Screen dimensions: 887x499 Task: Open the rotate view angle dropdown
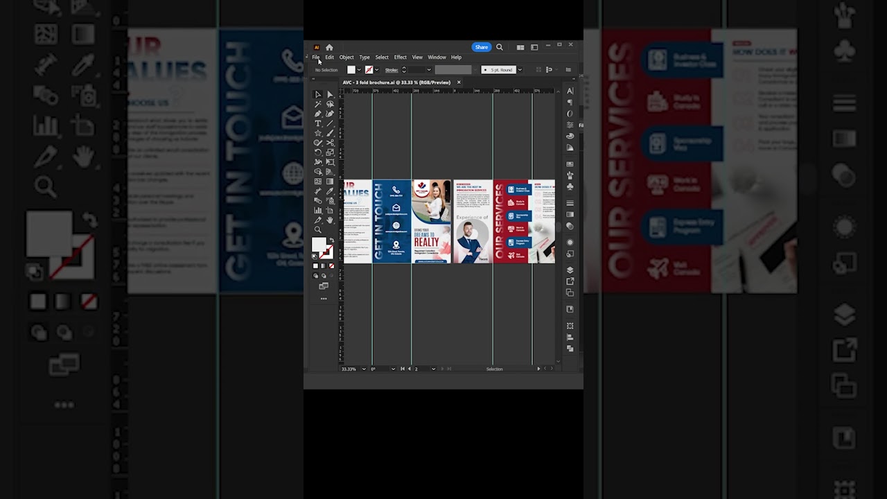(x=393, y=369)
